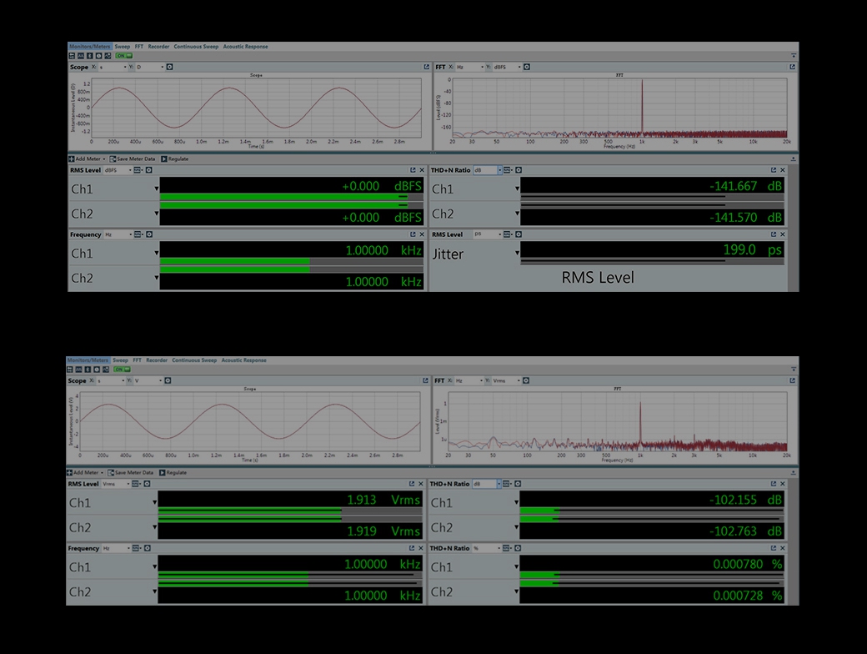Pop out the FFT graph in bottom window
The width and height of the screenshot is (867, 654).
coord(792,380)
